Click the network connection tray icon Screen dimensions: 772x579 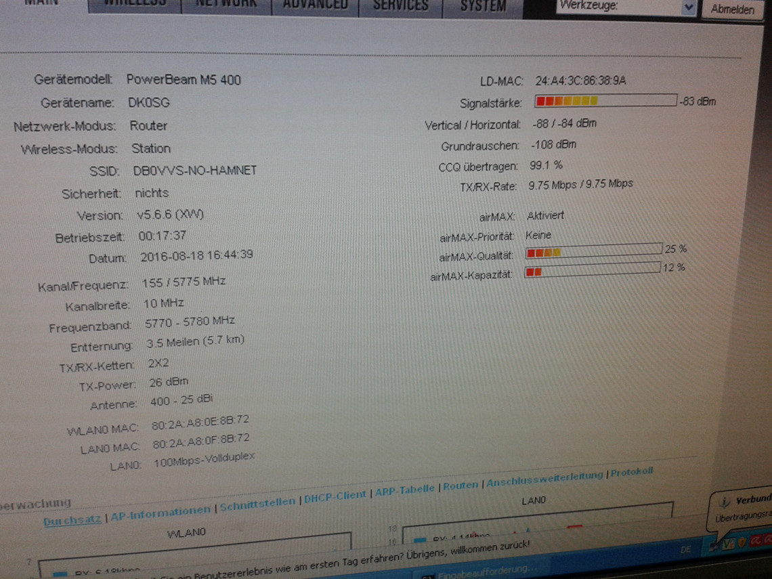pos(713,545)
